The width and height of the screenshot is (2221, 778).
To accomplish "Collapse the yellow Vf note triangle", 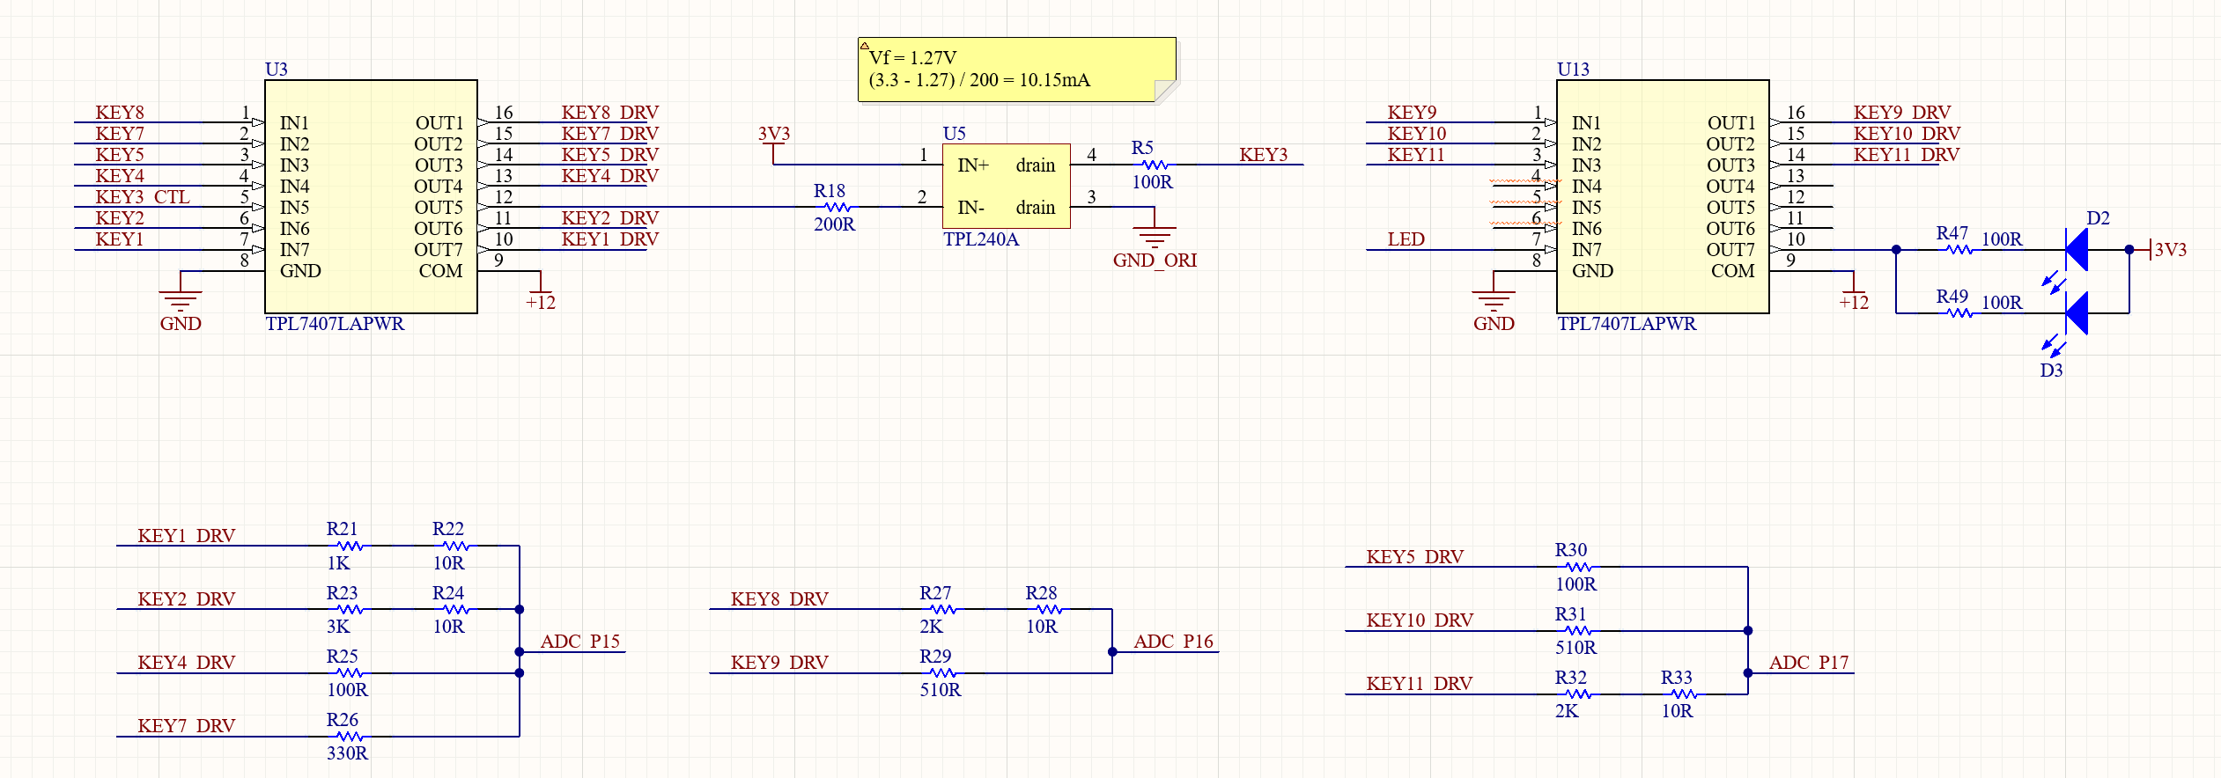I will point(865,45).
